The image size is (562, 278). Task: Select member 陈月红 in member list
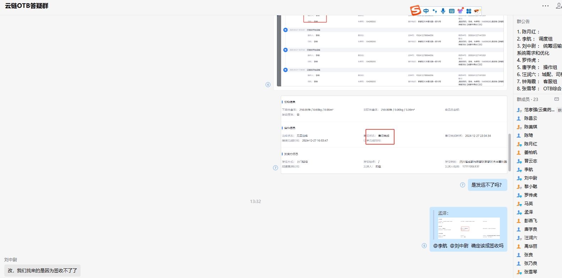pos(530,144)
